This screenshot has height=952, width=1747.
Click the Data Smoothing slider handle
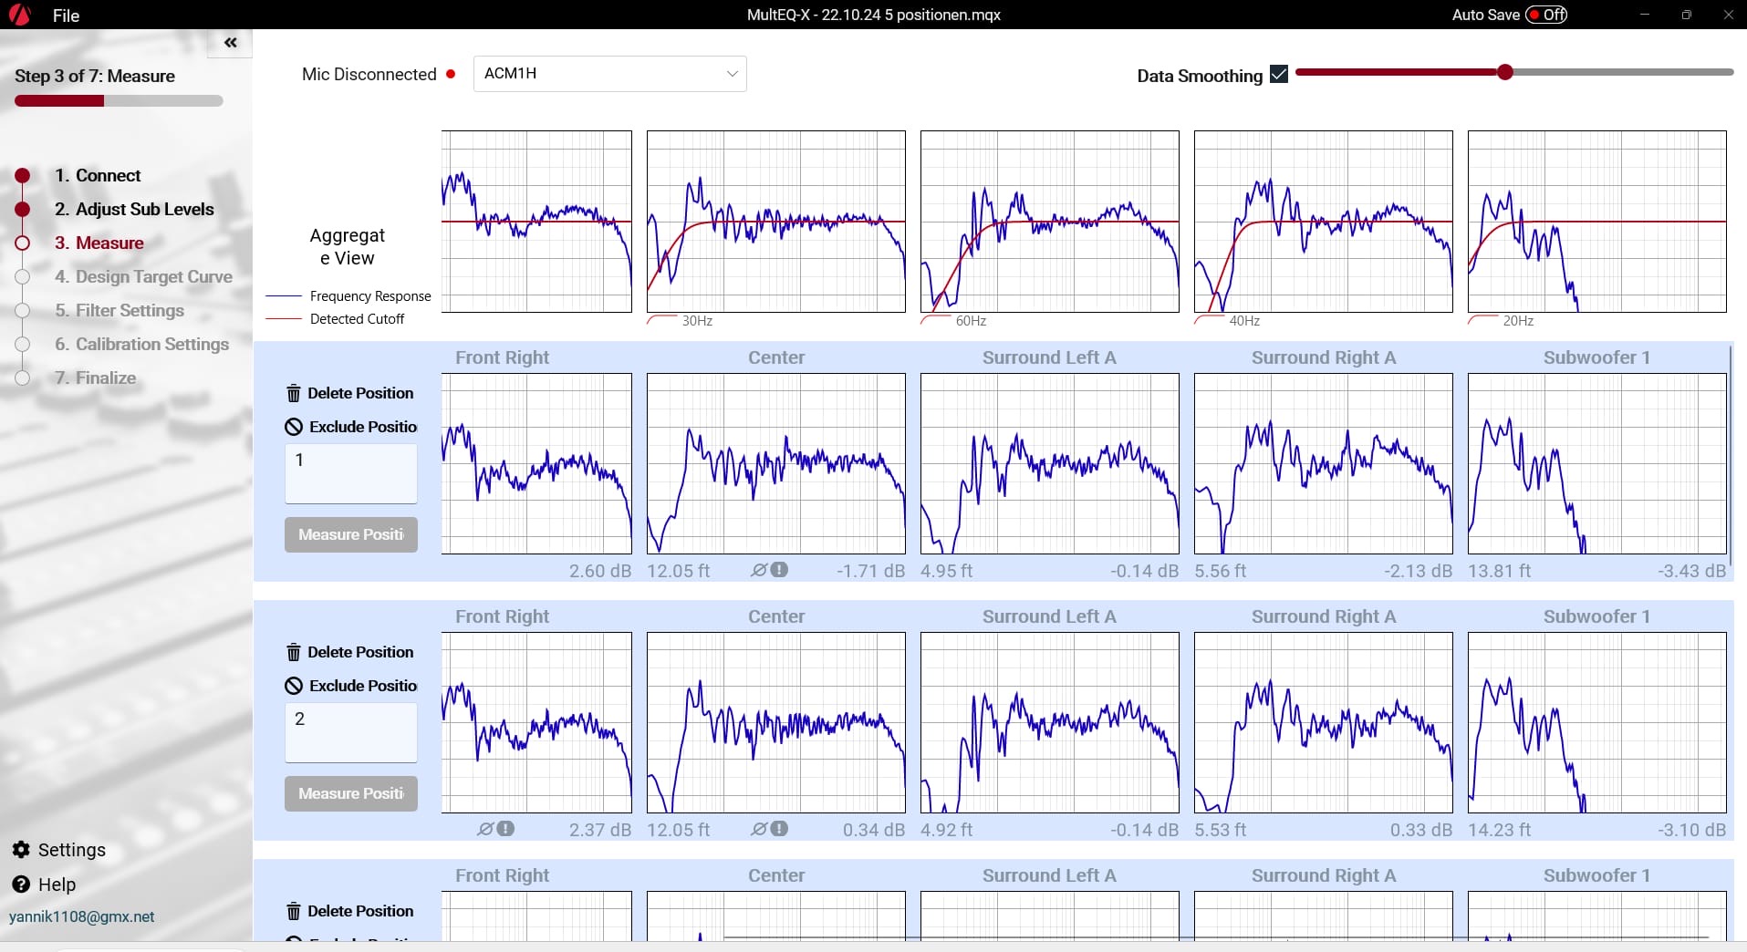[x=1505, y=72]
